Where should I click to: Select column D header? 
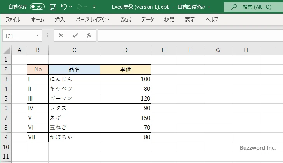click(x=126, y=50)
